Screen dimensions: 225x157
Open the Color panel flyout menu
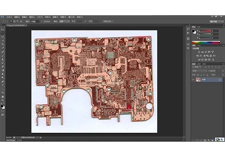click(223, 27)
